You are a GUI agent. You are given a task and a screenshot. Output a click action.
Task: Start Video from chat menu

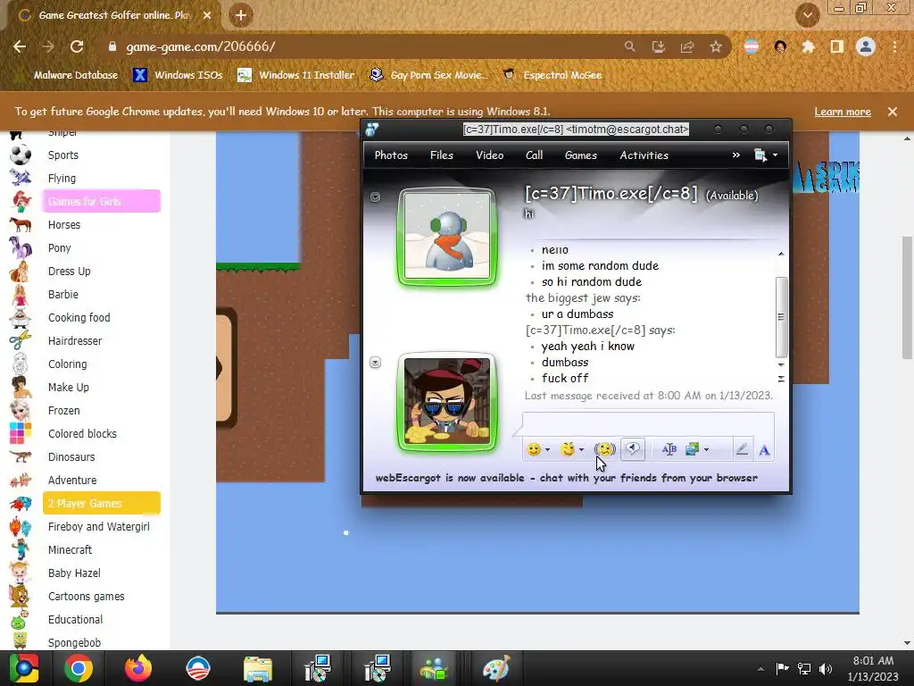490,155
